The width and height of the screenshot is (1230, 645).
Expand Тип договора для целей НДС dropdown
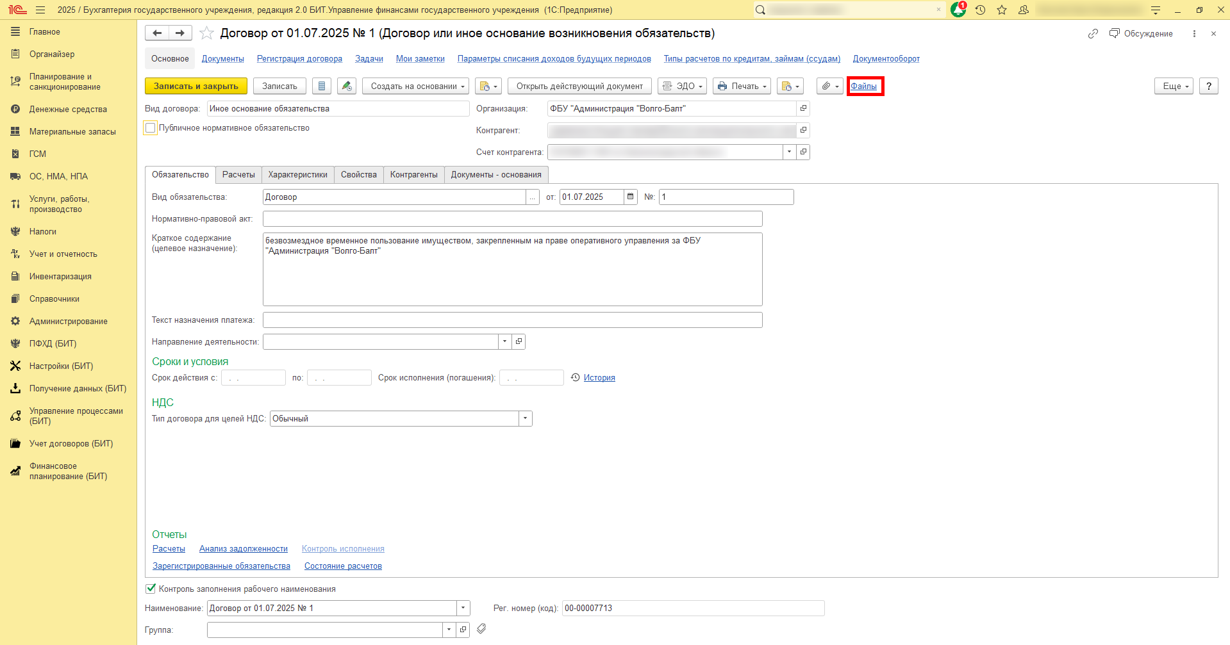(x=525, y=418)
